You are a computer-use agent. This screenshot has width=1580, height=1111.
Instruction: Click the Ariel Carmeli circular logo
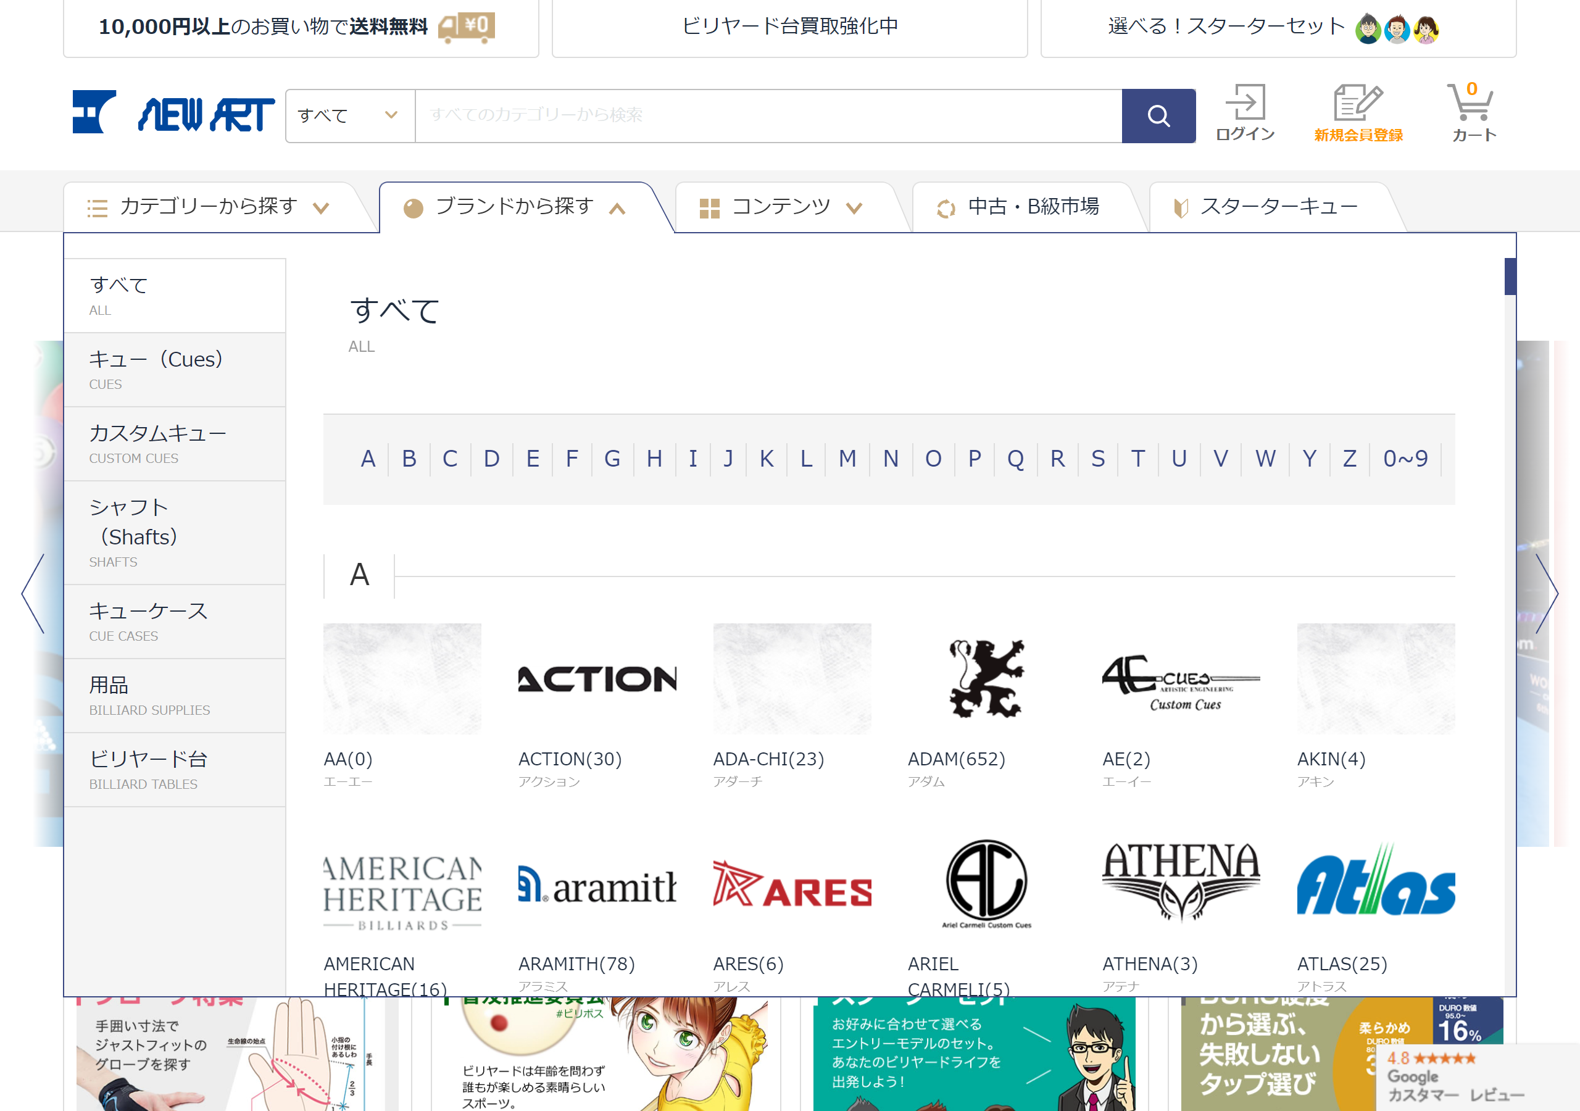pos(986,884)
